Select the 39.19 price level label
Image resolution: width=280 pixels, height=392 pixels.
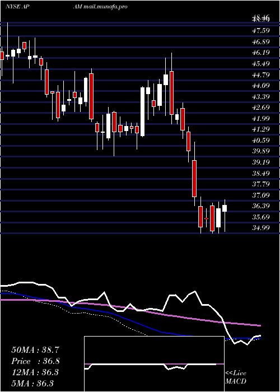point(261,162)
